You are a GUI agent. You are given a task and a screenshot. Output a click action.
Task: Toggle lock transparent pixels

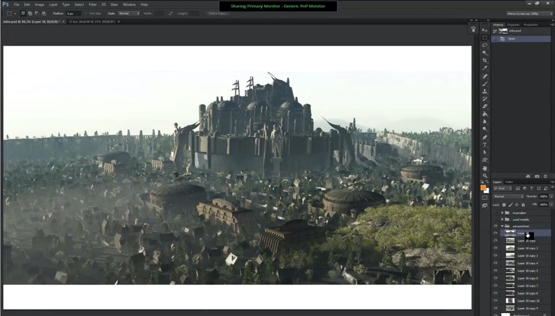(x=504, y=205)
